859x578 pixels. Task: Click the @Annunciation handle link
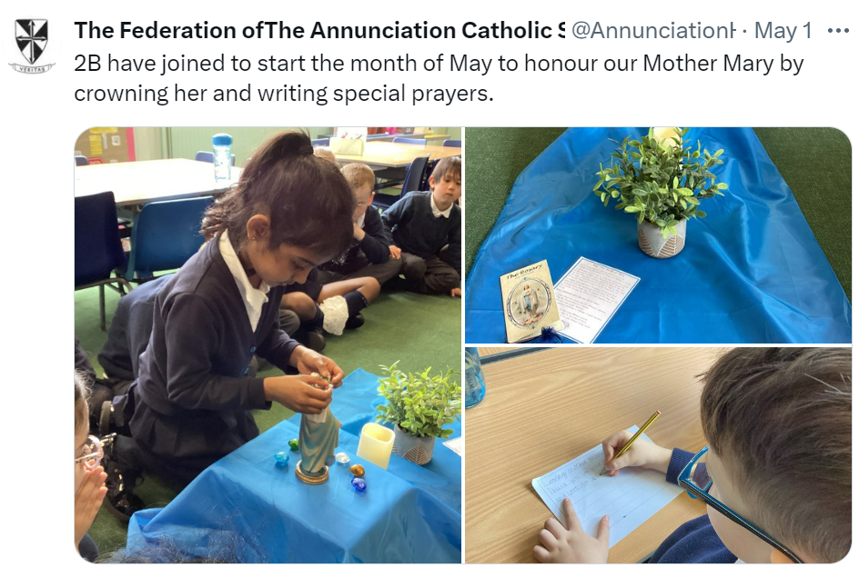[x=653, y=31]
